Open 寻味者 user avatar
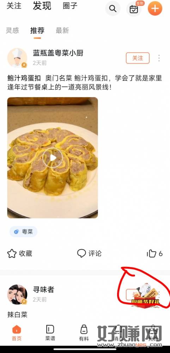This screenshot has width=170, height=353. tap(17, 294)
